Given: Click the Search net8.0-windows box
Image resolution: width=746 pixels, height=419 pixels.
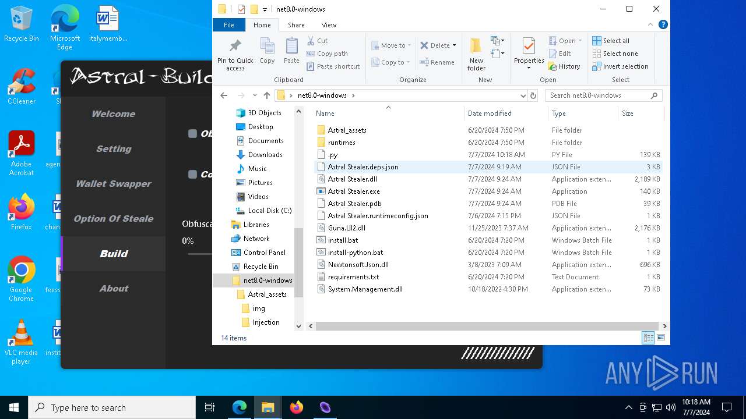Looking at the screenshot, I should pos(603,95).
